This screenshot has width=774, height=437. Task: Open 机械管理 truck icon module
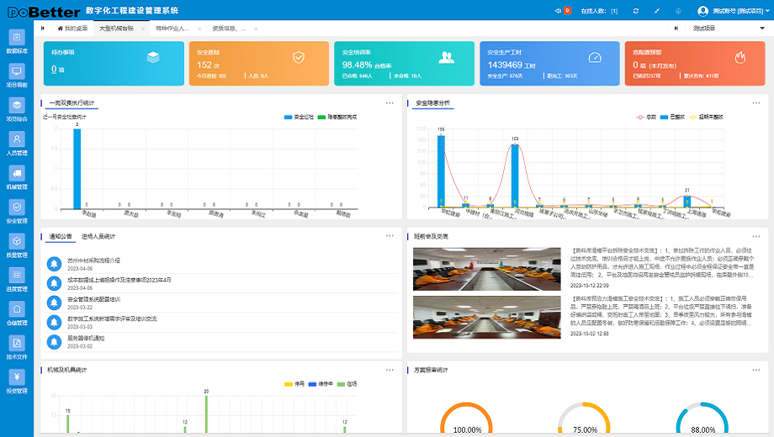pos(17,177)
